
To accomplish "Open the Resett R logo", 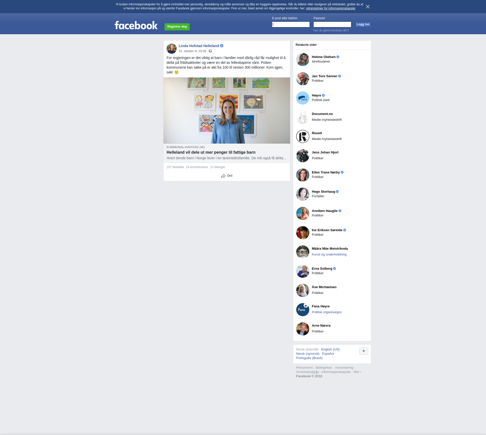I will point(303,136).
